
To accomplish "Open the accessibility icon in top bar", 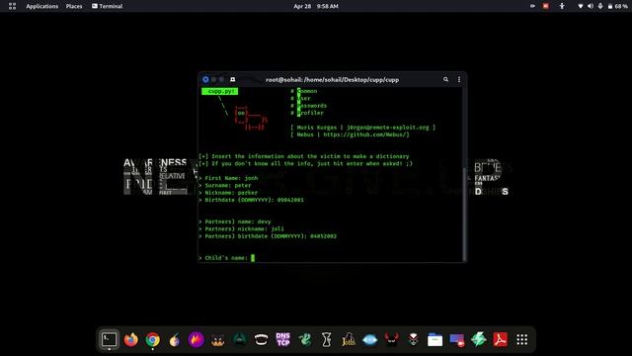I will [562, 6].
